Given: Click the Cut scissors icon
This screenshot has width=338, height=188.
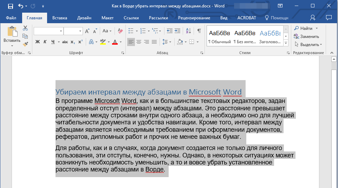Looking at the screenshot, I should point(25,28).
